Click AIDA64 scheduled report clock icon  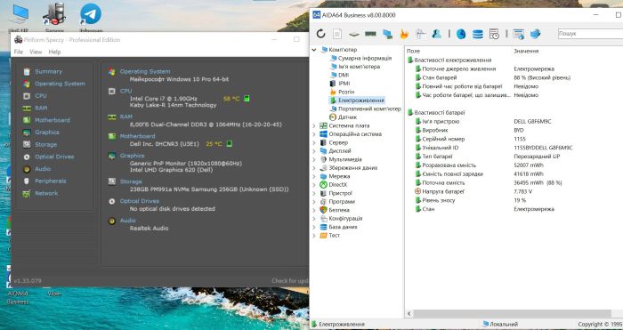pos(494,34)
